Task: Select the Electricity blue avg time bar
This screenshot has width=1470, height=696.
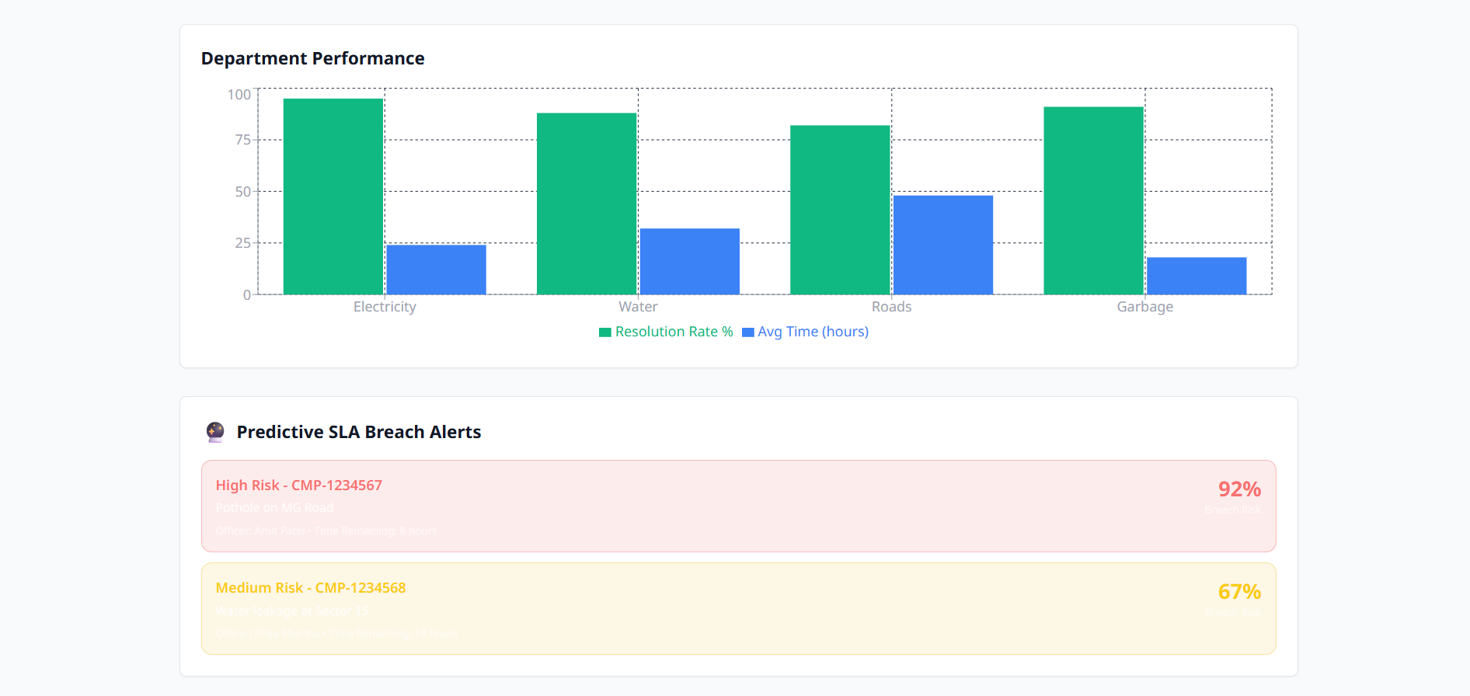Action: coord(436,270)
